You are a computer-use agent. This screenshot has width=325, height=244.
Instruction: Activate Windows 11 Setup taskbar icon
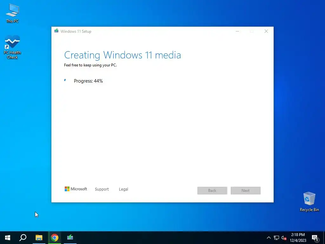70,238
